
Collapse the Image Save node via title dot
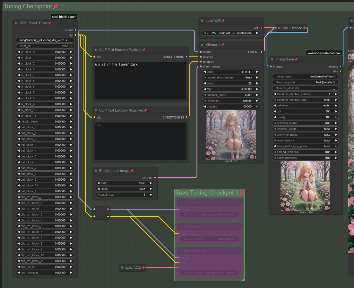[272, 59]
